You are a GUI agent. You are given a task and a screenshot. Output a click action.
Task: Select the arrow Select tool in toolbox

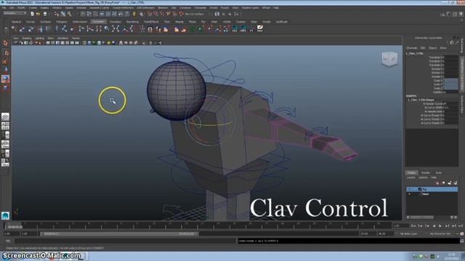pos(5,43)
